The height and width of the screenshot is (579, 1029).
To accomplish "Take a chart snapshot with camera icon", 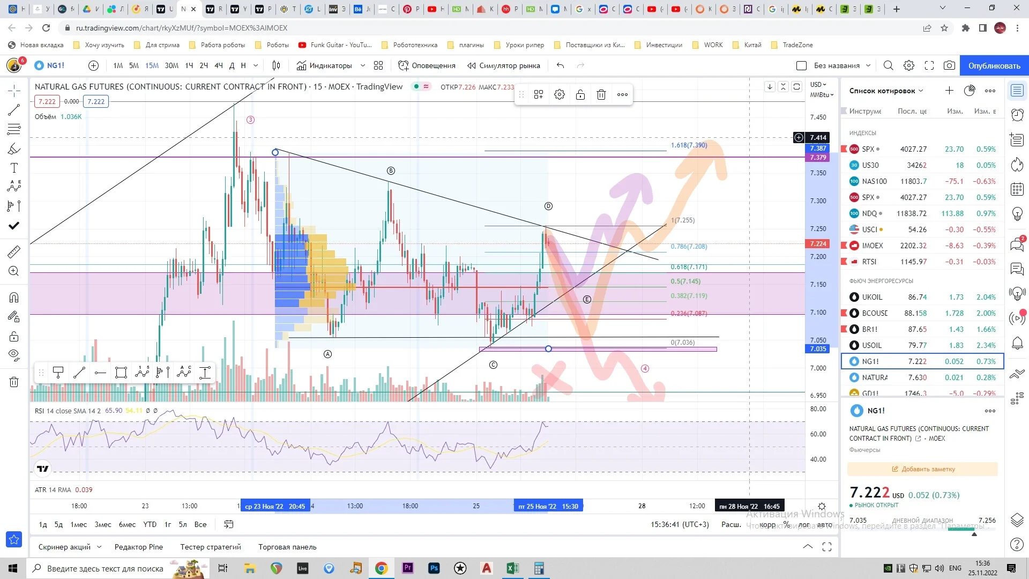I will [949, 65].
